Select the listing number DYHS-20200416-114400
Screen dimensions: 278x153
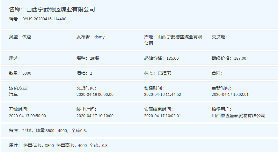point(44,19)
